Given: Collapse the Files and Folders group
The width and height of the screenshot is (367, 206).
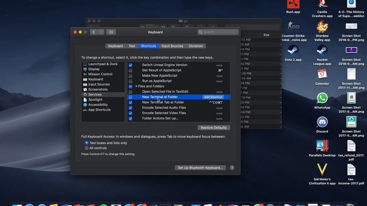Looking at the screenshot, I should coord(136,86).
